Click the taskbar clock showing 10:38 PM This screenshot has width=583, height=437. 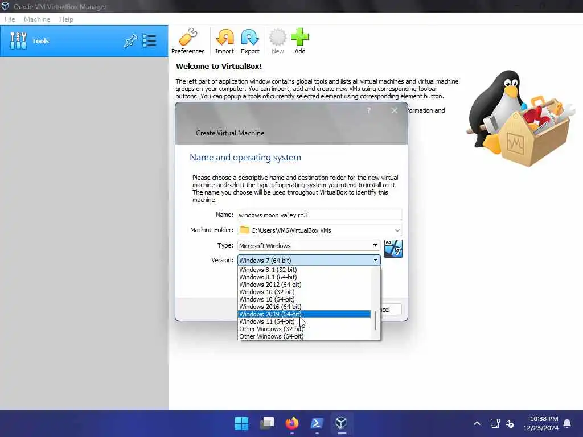coord(541,423)
